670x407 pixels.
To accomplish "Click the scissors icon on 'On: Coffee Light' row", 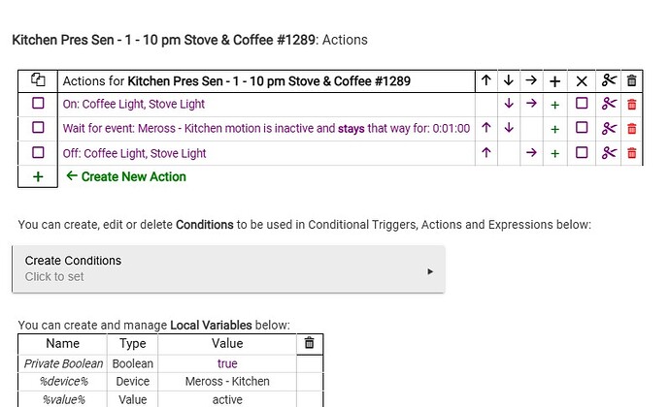I will (x=609, y=104).
